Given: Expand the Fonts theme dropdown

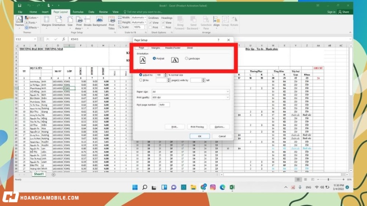Looking at the screenshot, I should point(31,22).
